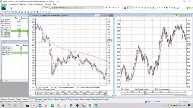The image size is (193, 108).
Task: Select BRH2 row in lower quotes table
Action: coord(15,55)
